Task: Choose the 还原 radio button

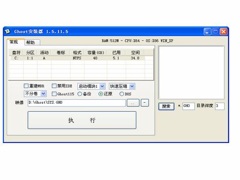Action: click(100, 94)
